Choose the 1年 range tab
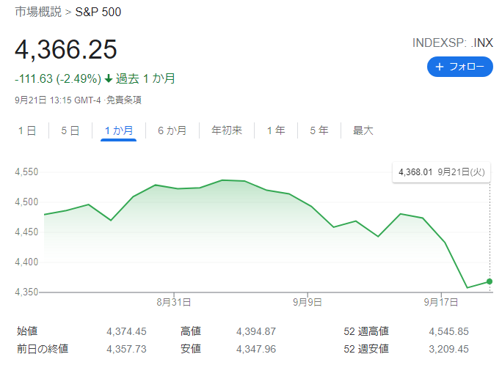The width and height of the screenshot is (502, 365). tap(276, 130)
